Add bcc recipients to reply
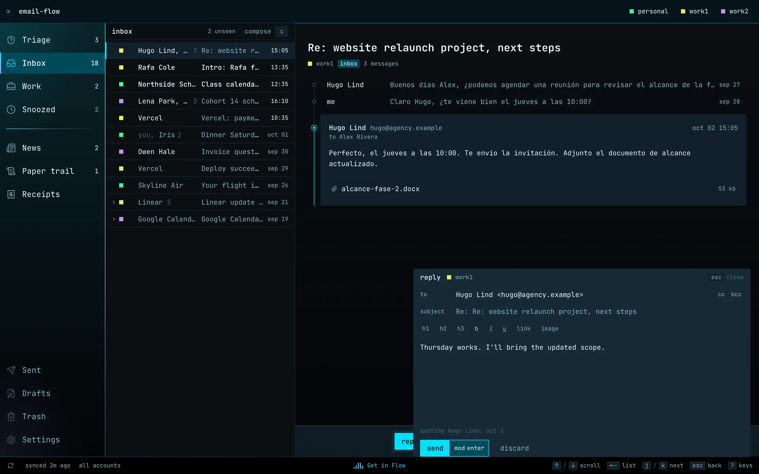Screen dimensions: 759x474 coord(736,295)
